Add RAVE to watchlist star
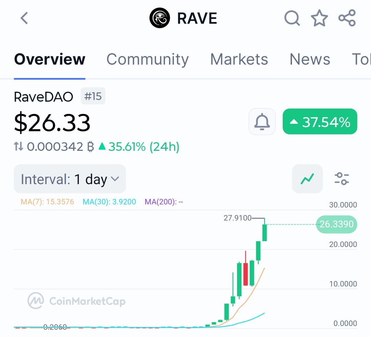Viewport: 371px width, 337px height. point(319,18)
